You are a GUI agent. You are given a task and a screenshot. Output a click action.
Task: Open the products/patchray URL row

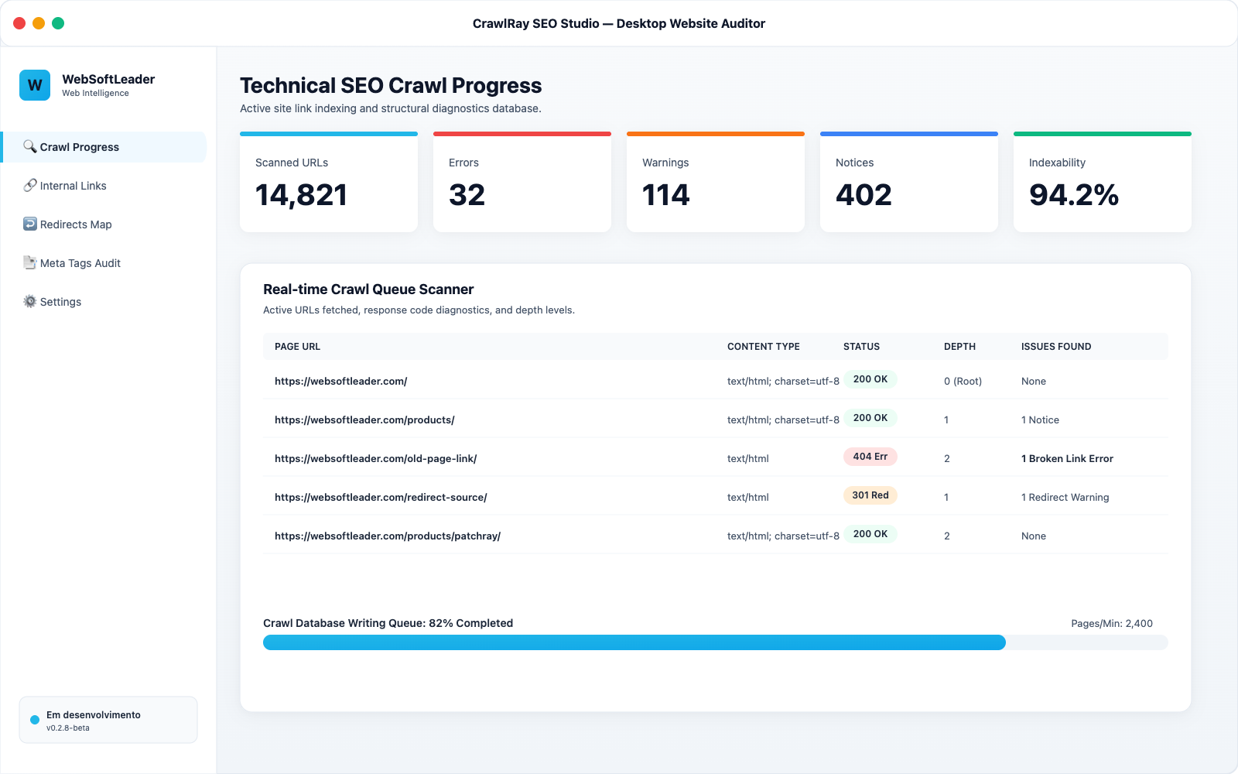(x=716, y=535)
